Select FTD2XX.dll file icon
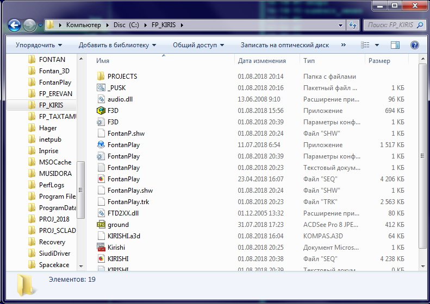Image resolution: width=430 pixels, height=304 pixels. (101, 213)
